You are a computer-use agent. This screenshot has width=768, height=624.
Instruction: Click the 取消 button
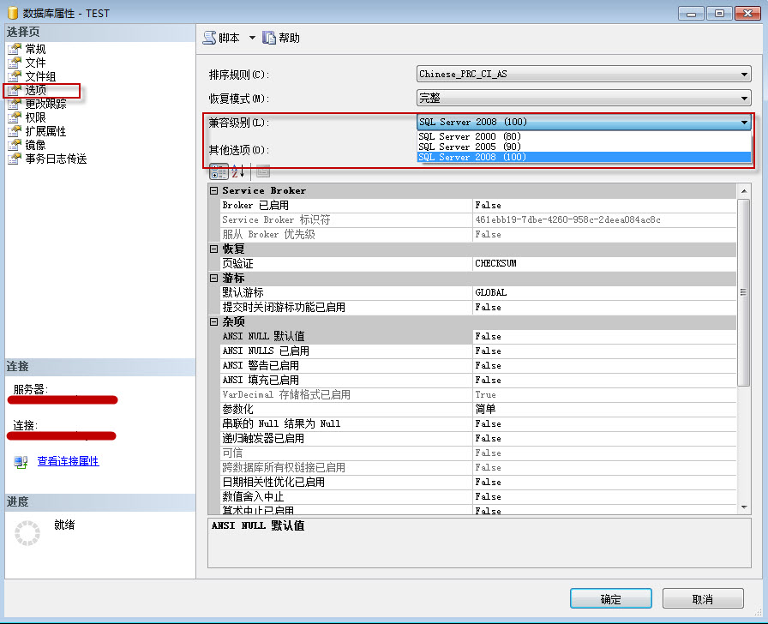(703, 598)
